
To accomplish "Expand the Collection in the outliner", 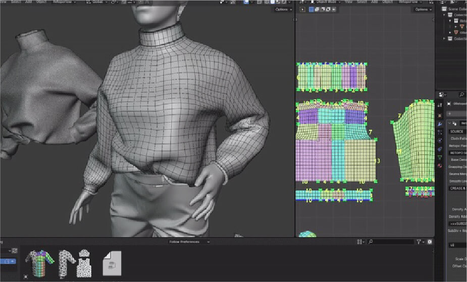I will 444,38.
